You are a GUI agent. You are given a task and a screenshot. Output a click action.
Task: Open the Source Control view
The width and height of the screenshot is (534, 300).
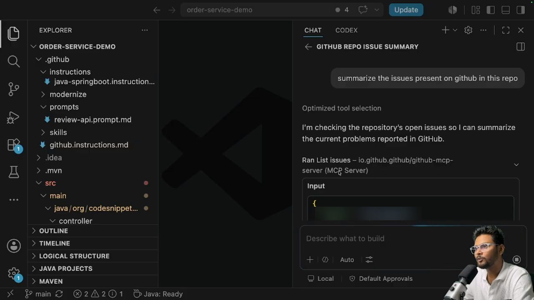(x=13, y=89)
